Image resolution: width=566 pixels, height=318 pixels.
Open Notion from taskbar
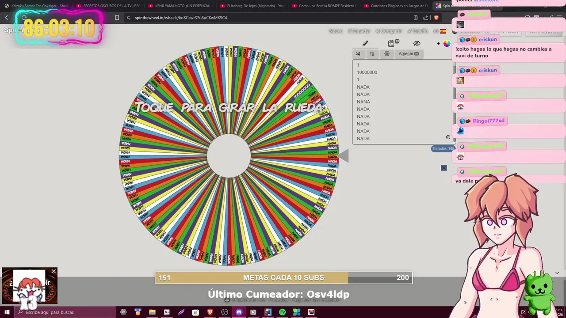tap(167, 312)
